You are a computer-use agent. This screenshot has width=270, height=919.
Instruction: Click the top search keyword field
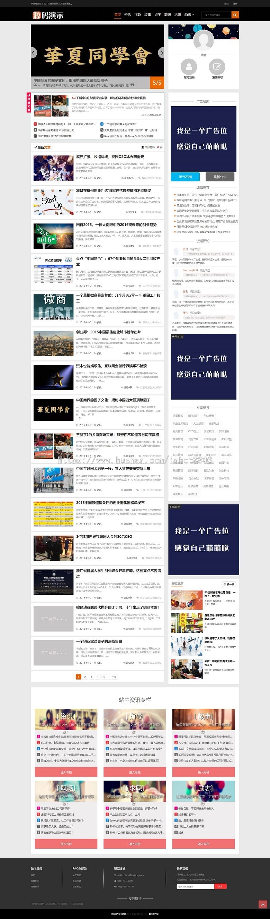click(216, 15)
